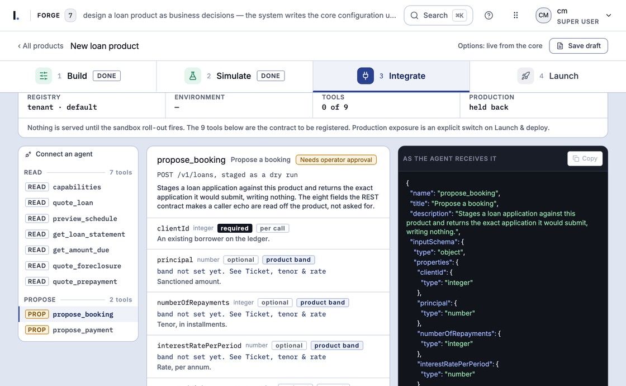
Task: Expand the user account chevron
Action: click(609, 16)
